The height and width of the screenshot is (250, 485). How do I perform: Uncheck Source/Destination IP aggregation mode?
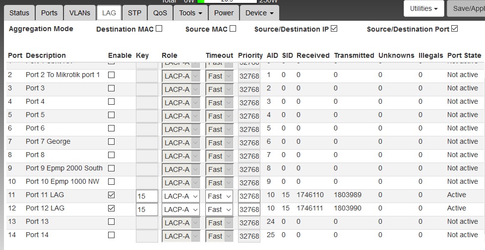tap(334, 29)
